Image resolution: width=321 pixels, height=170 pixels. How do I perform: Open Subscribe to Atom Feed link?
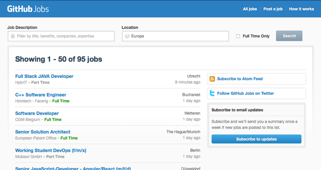(240, 79)
